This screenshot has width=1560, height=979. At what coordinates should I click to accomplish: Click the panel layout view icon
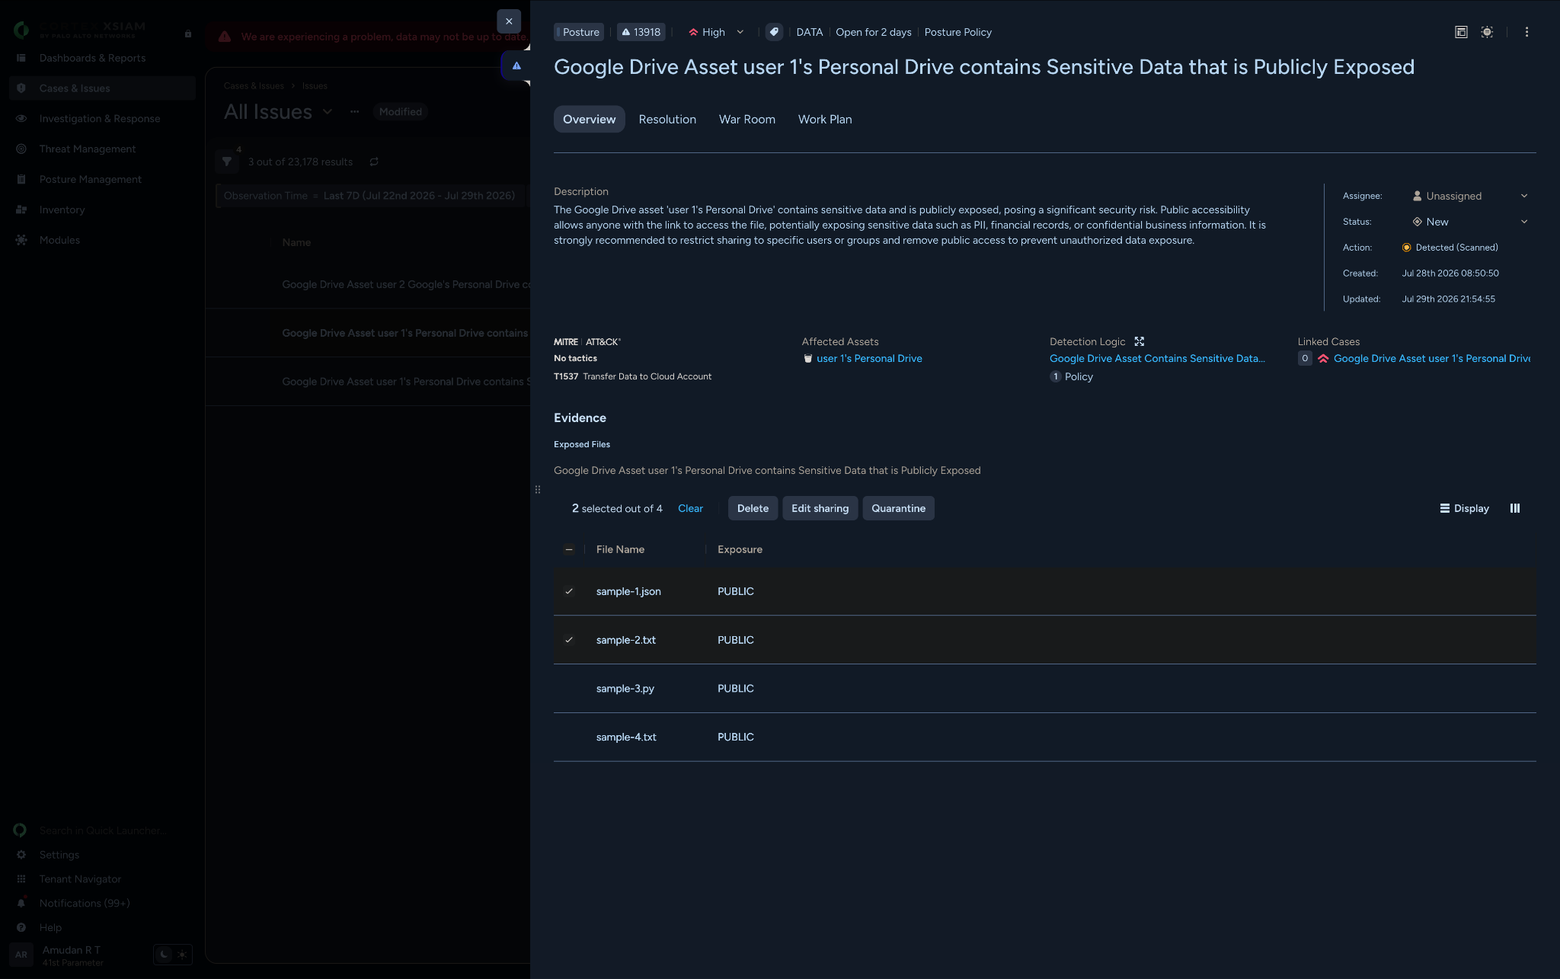tap(1461, 32)
